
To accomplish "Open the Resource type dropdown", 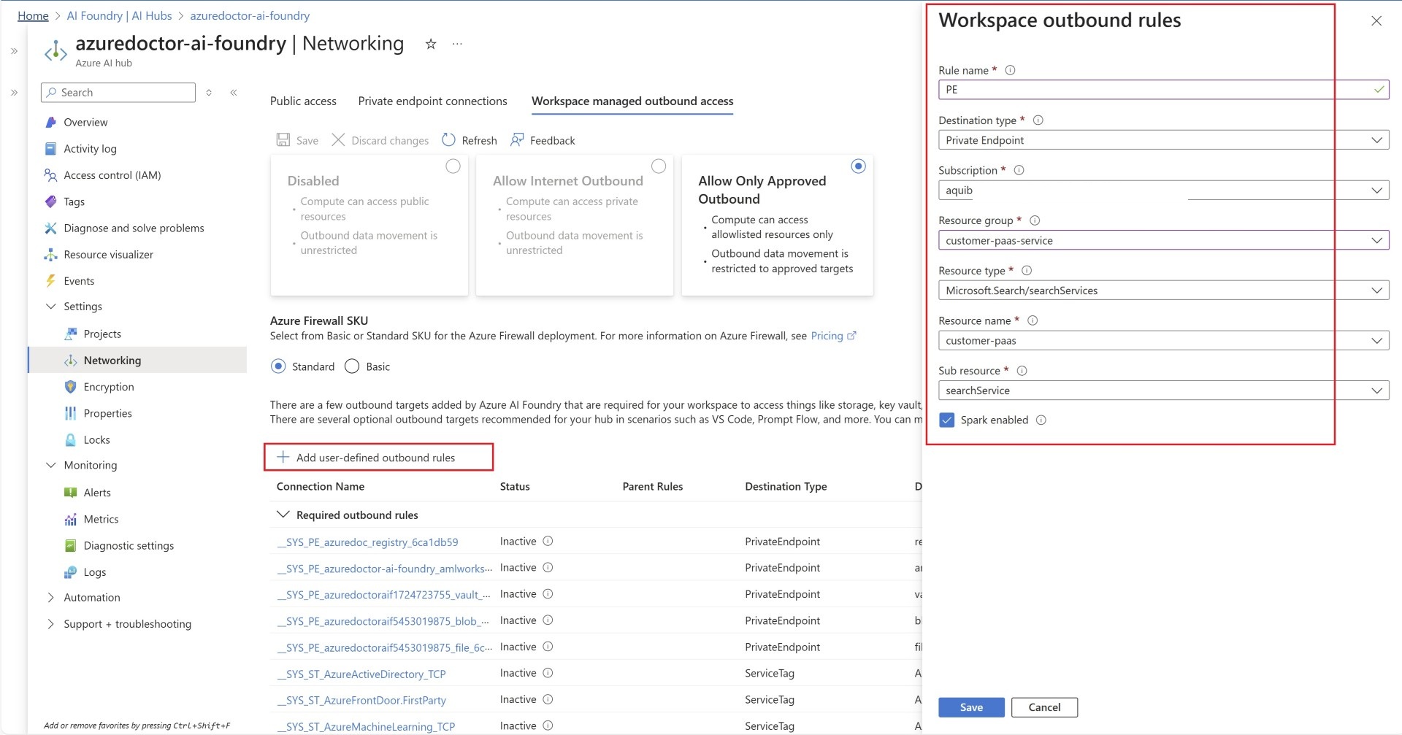I will coord(1163,290).
